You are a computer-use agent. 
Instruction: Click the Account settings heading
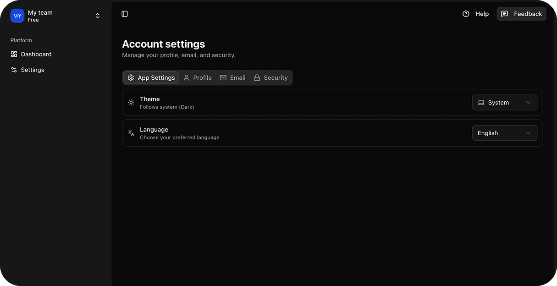163,44
